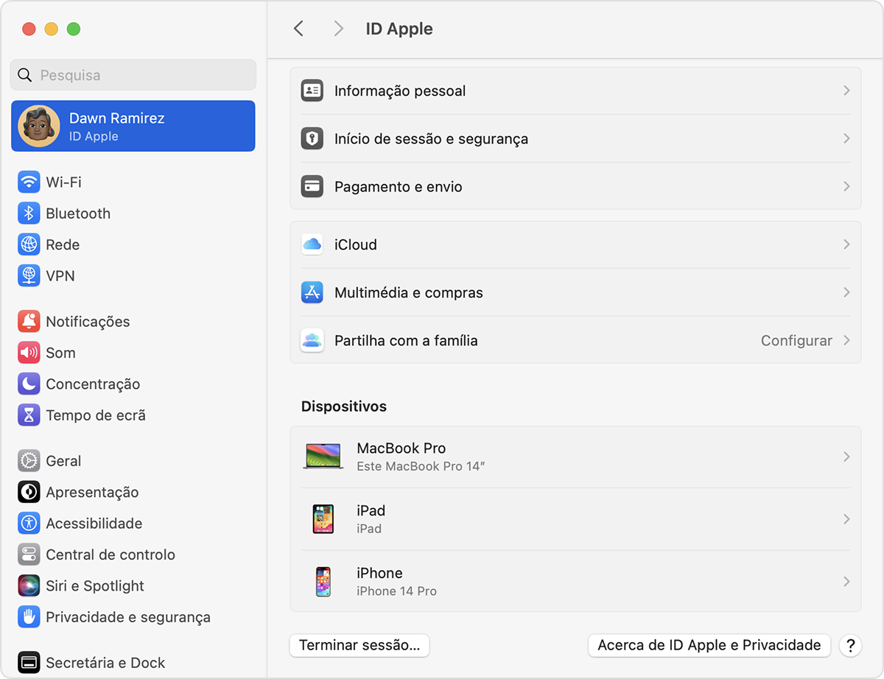The height and width of the screenshot is (679, 884).
Task: Select the Siri e Spotlight icon
Action: [x=29, y=586]
